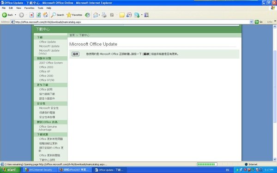Open the Edit menu

click(11, 8)
